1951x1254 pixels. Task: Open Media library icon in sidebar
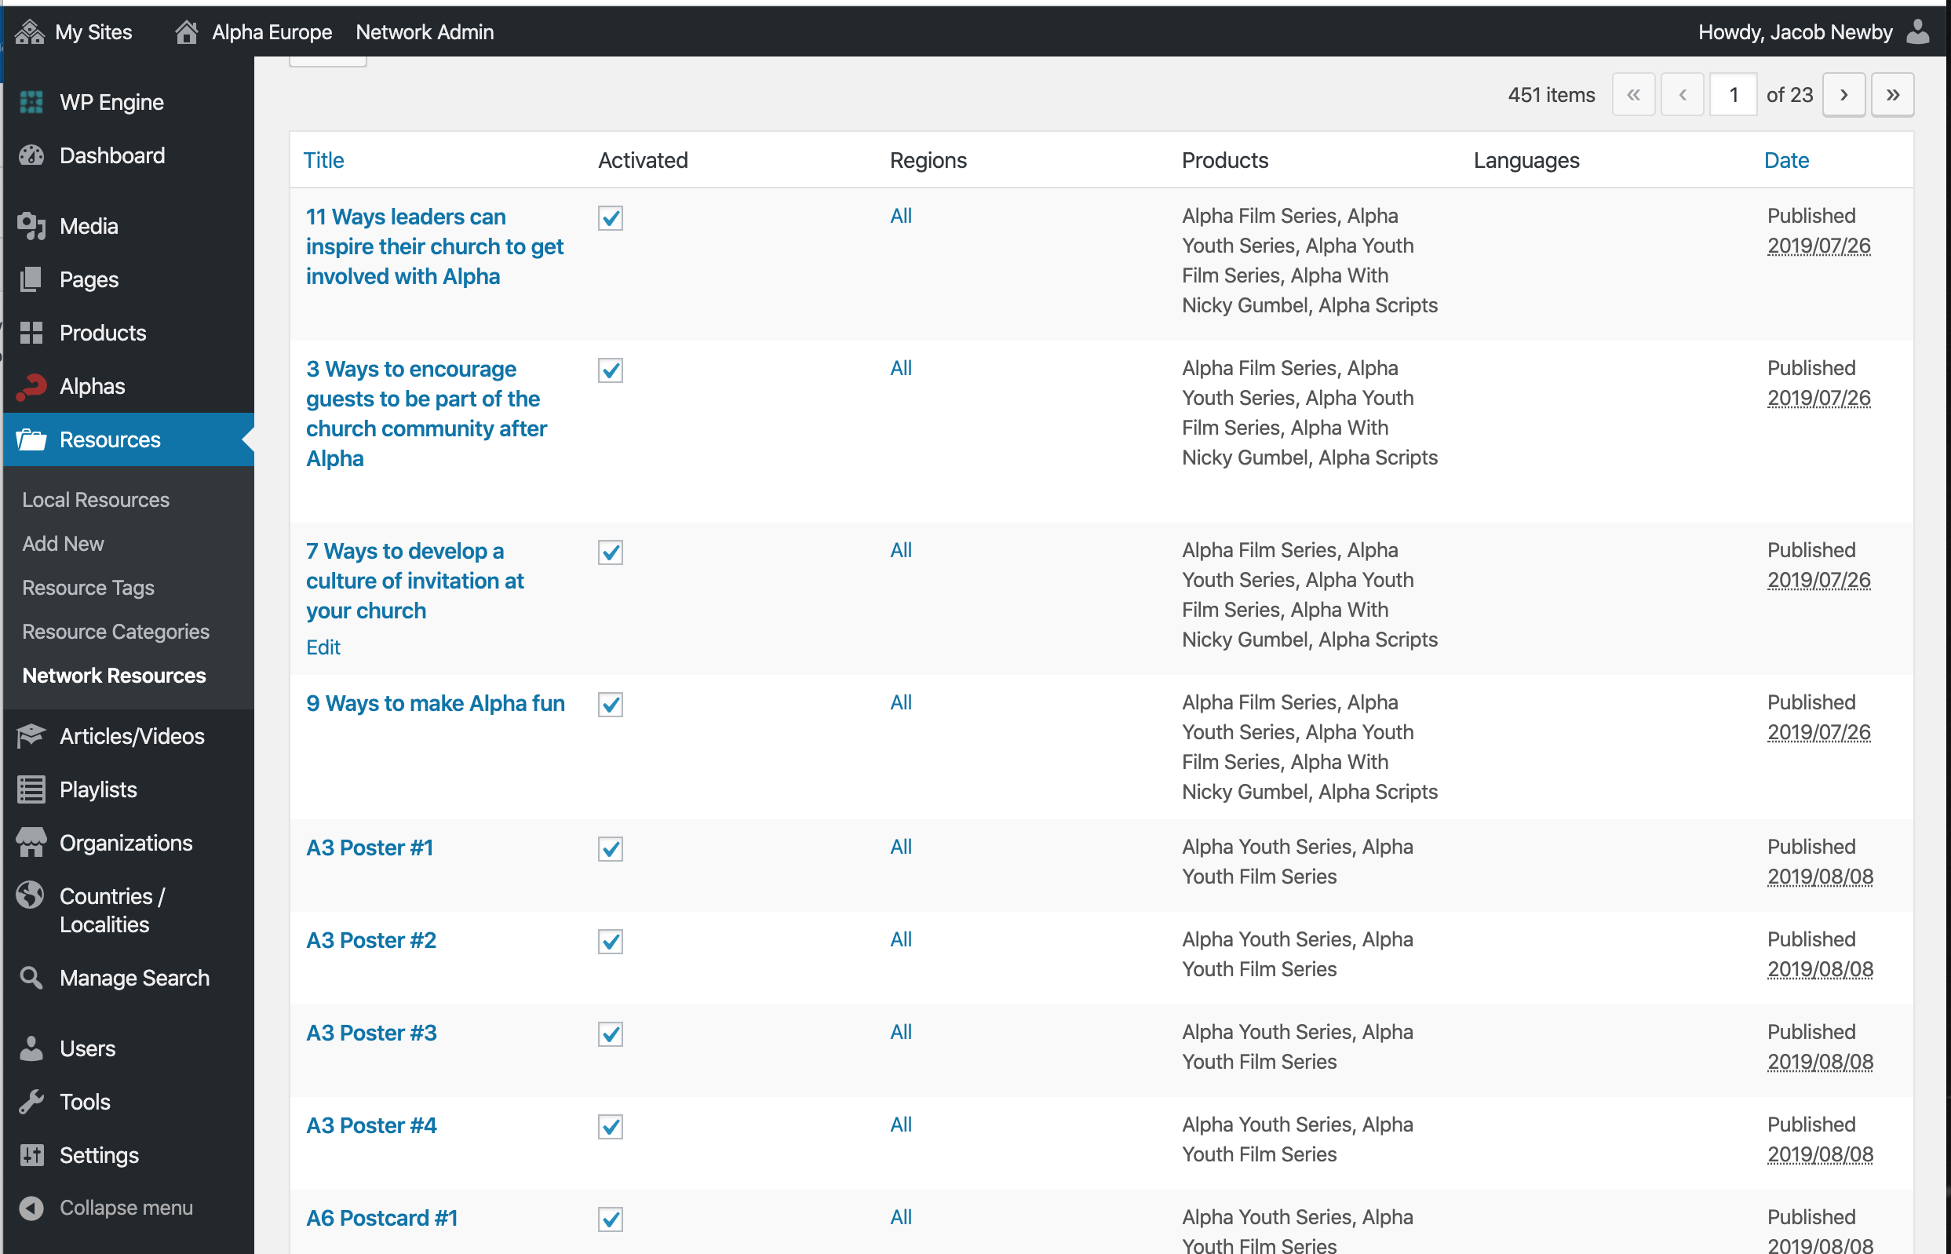click(31, 225)
